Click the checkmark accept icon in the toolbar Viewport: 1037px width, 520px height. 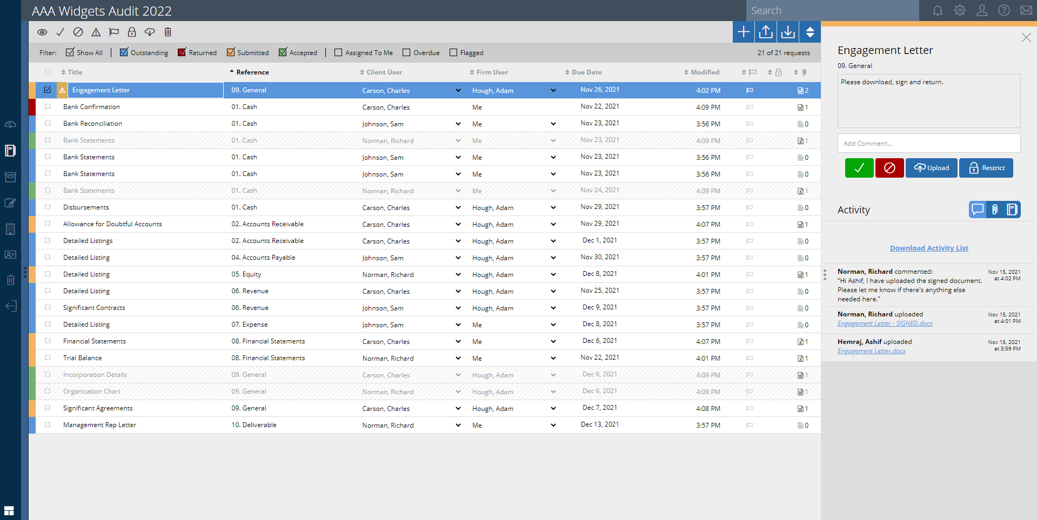pos(60,32)
